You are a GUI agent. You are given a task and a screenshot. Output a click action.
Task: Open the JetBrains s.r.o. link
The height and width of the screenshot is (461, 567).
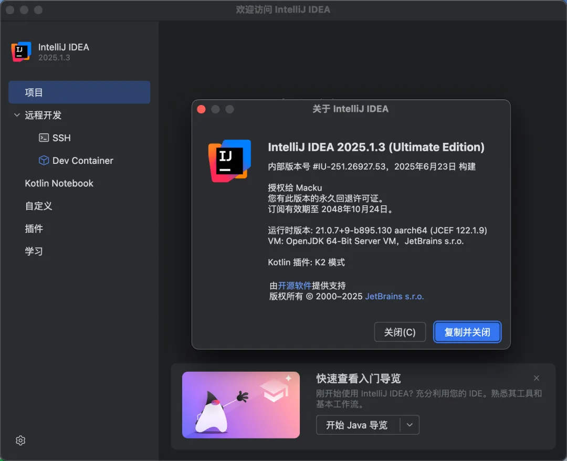[x=394, y=297]
